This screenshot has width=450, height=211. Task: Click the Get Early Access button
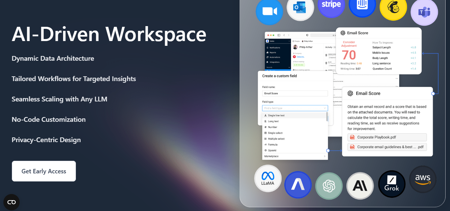44,171
